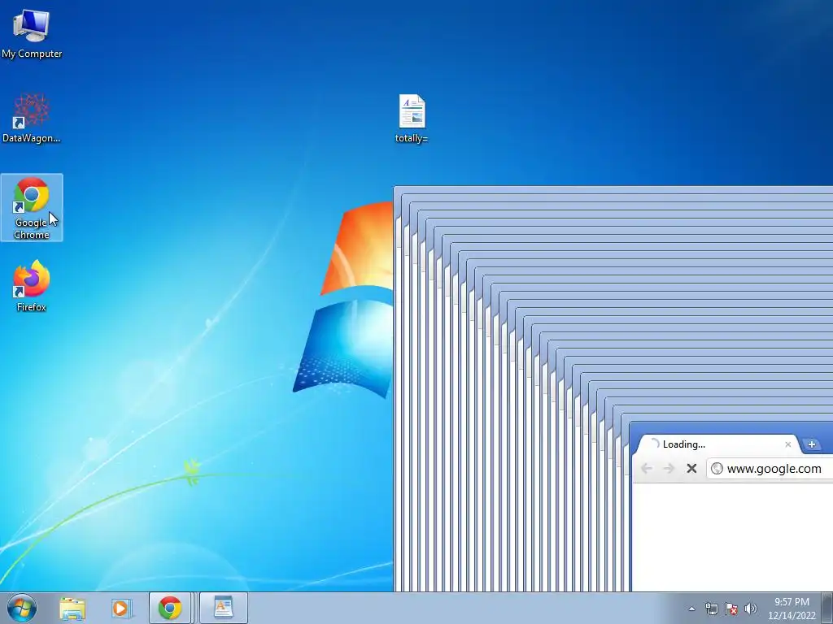The height and width of the screenshot is (624, 833).
Task: Open Firefox desktop shortcut
Action: [32, 285]
